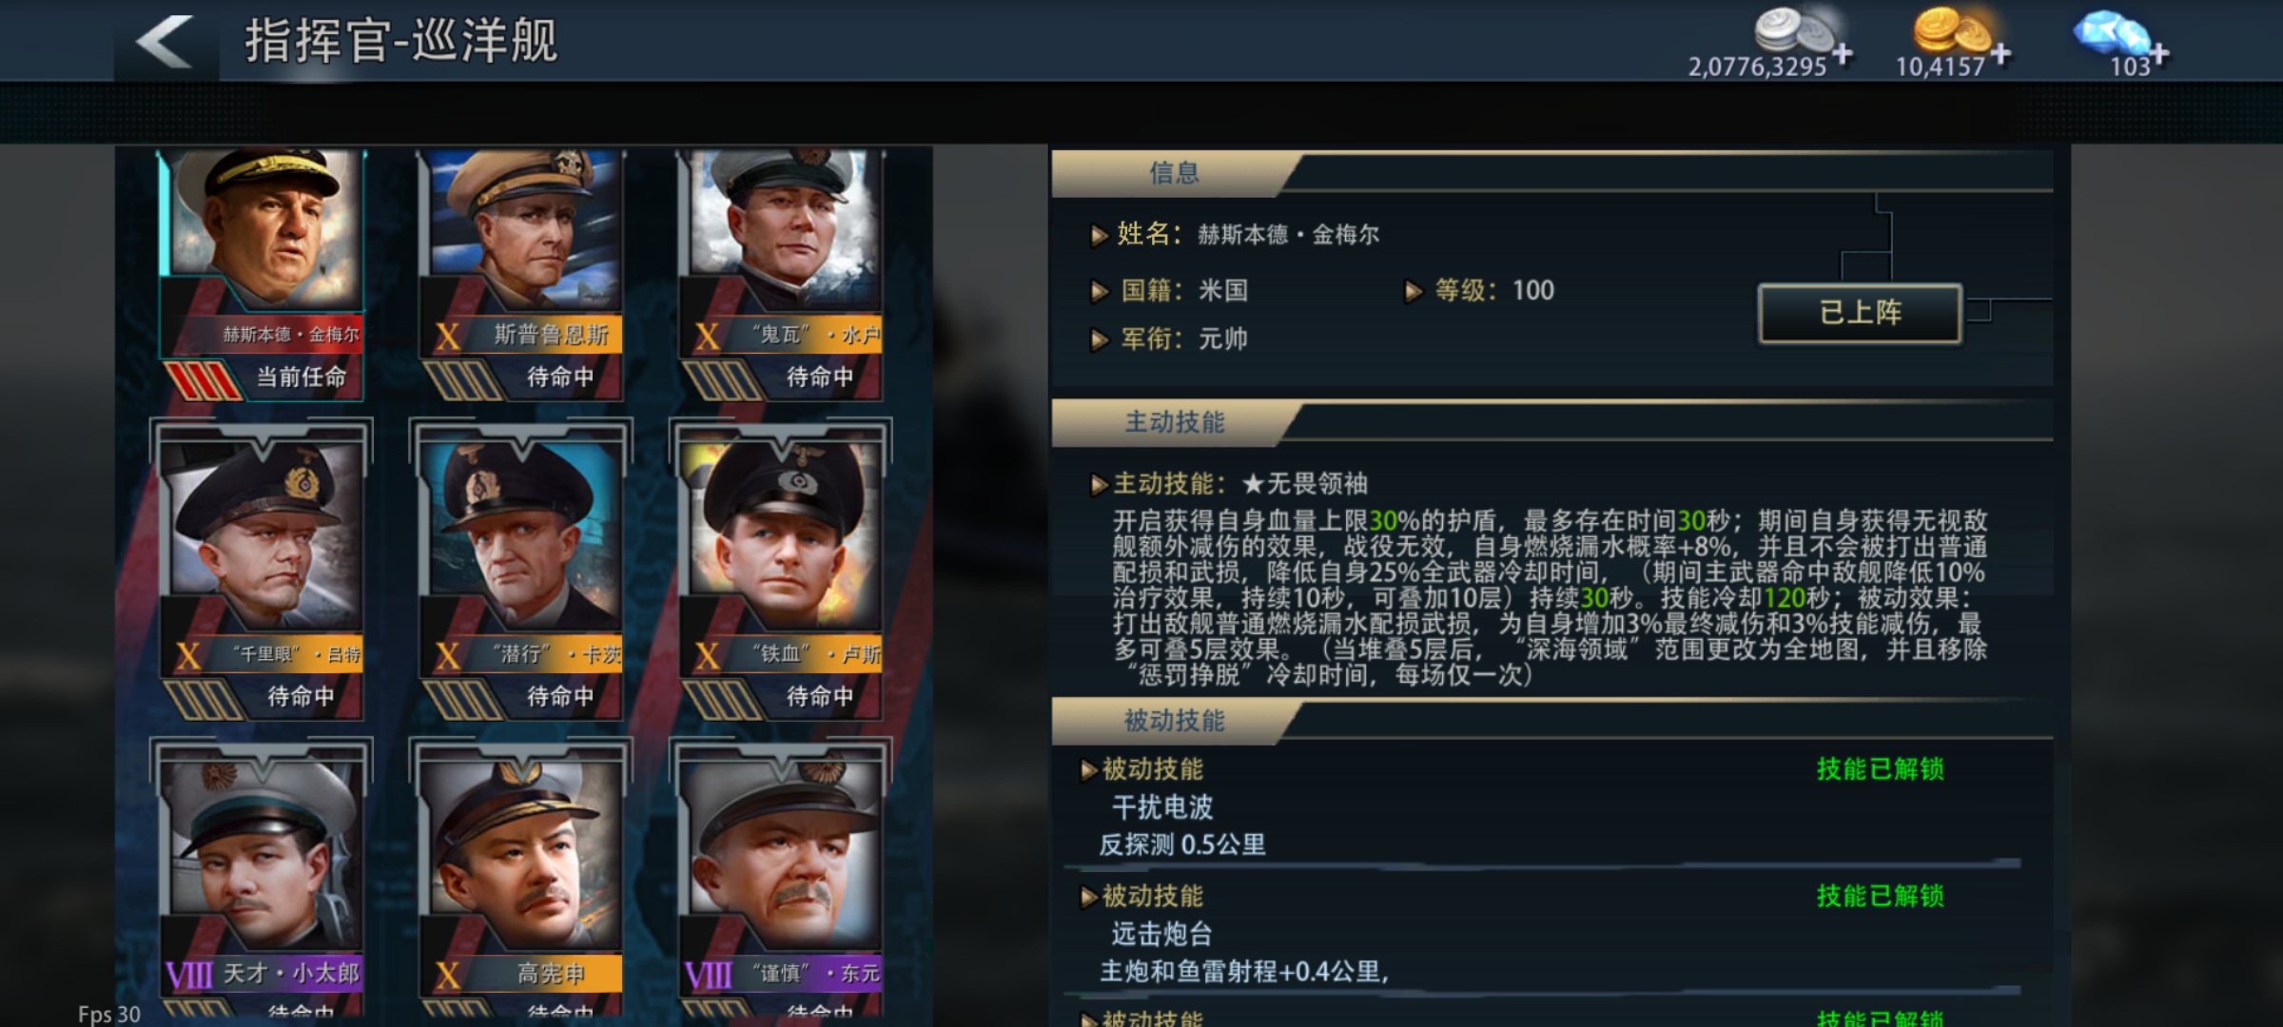Add diamonds using plus icon
The width and height of the screenshot is (2283, 1027).
pos(2159,53)
